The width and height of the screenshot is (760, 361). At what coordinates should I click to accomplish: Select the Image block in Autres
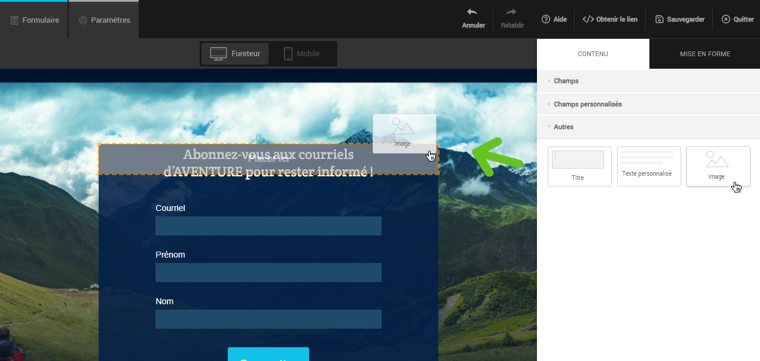[x=718, y=166]
